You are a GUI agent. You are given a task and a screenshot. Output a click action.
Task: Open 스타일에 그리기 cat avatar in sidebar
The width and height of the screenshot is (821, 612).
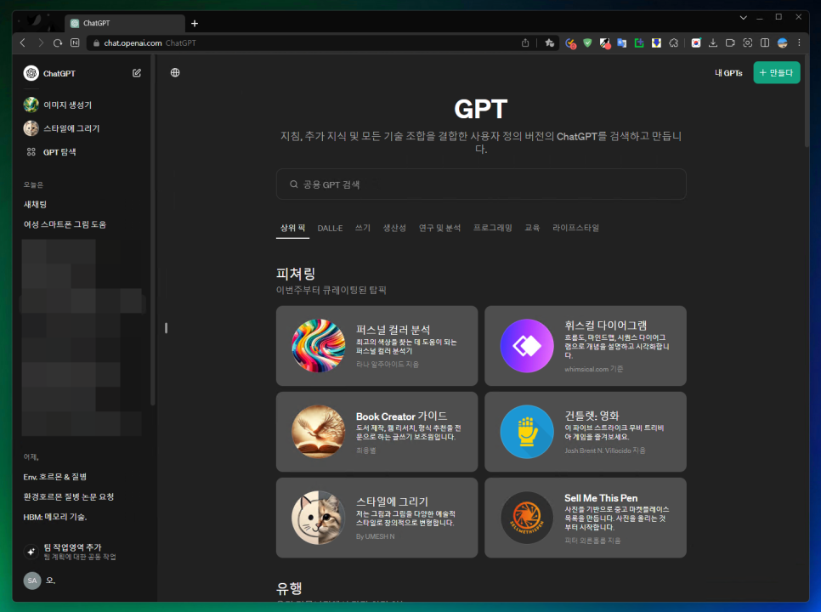[31, 128]
